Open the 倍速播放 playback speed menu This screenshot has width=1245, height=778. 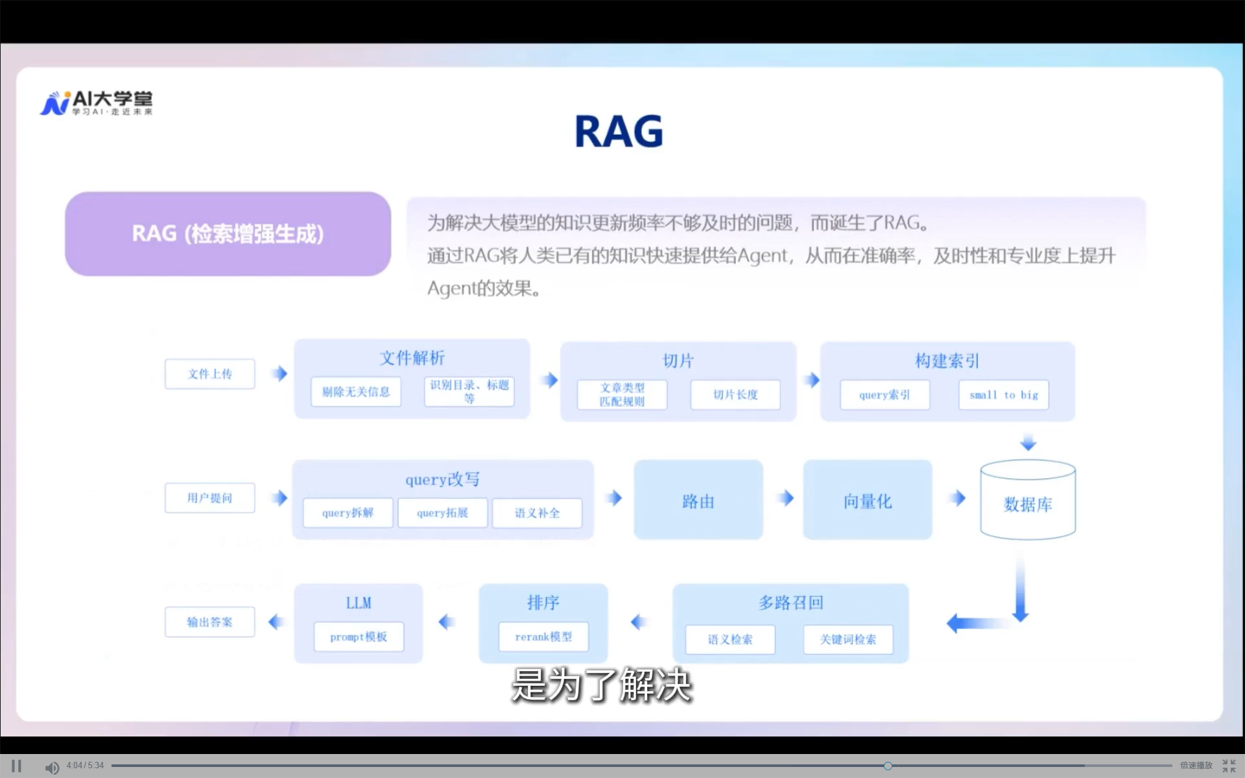[x=1196, y=766]
